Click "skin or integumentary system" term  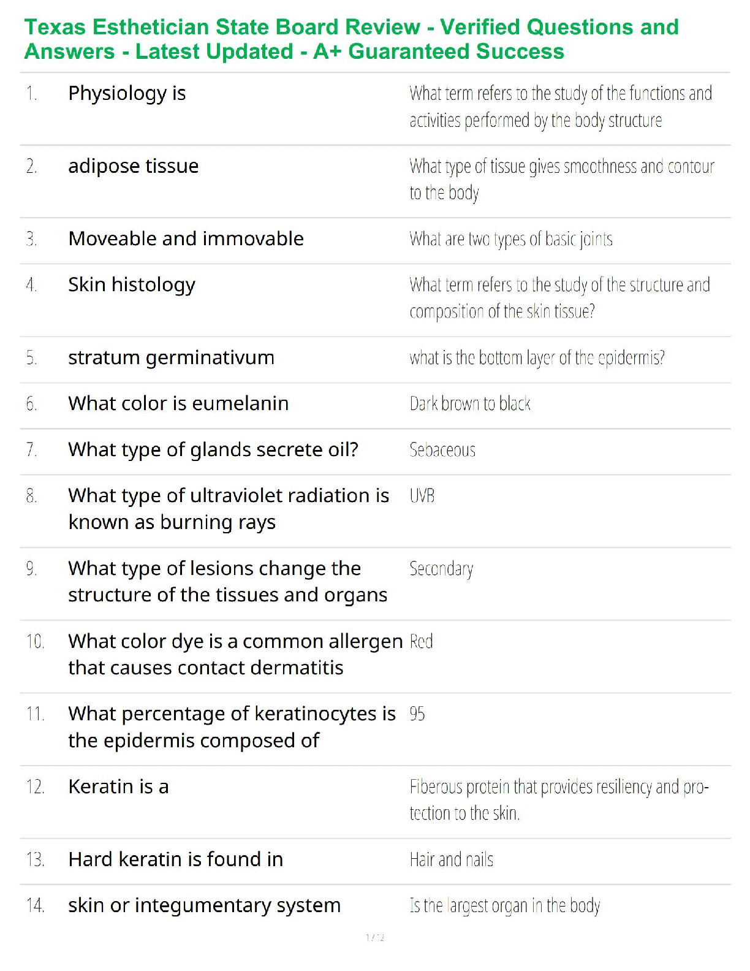click(x=204, y=905)
